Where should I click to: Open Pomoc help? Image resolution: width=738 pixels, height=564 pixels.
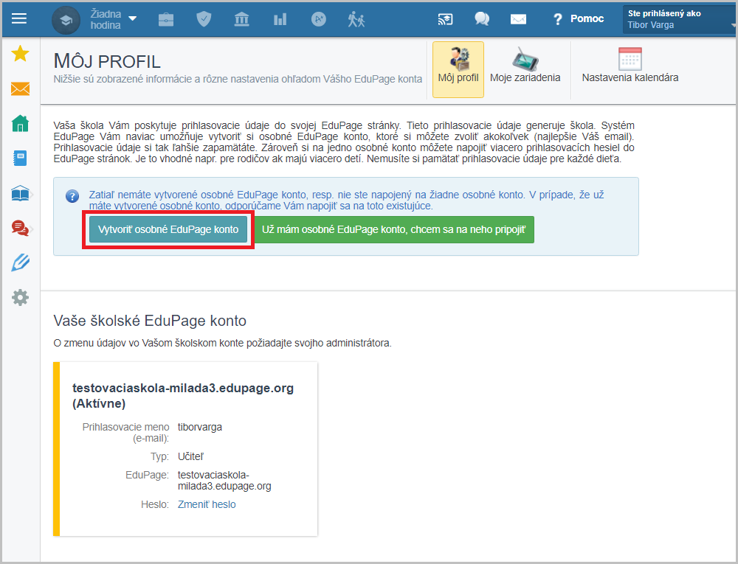point(579,19)
